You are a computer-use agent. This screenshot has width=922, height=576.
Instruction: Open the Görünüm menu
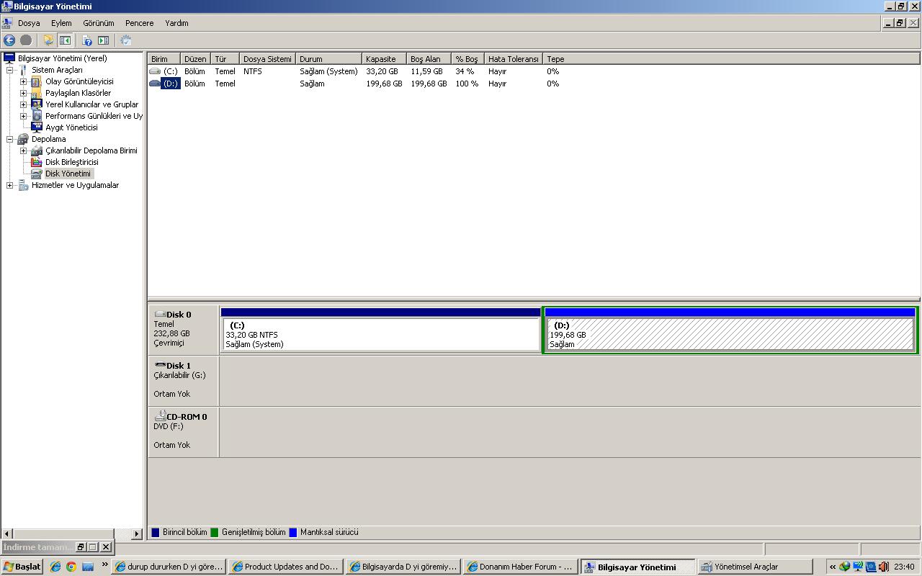pos(99,23)
